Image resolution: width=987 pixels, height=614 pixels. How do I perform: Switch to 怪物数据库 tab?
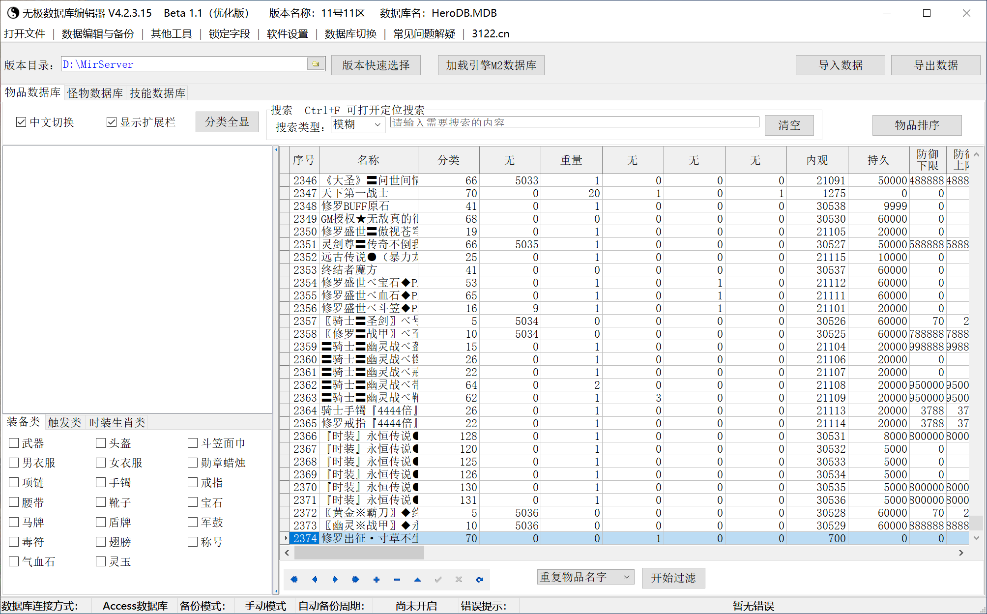[95, 93]
